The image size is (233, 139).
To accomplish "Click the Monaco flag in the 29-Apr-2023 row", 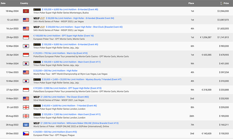I will (26, 37).
